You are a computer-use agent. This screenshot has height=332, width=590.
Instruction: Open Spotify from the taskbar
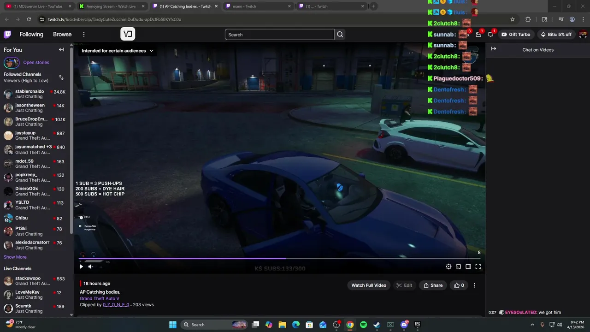click(363, 325)
